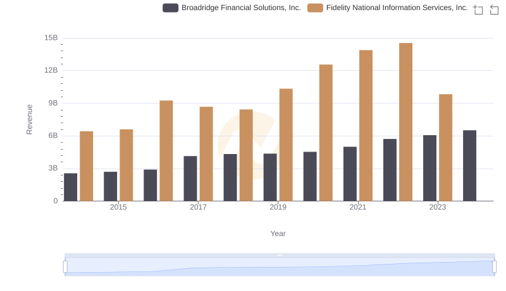Click the 2017 x-axis label
Viewport: 506px width, 291px height.
click(x=198, y=207)
